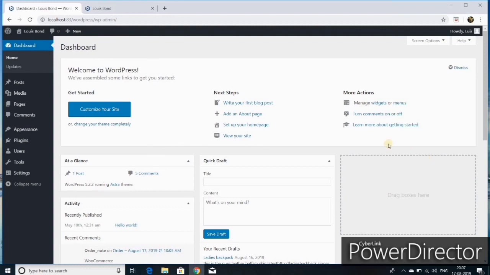Collapse the Activity widget

188,204
